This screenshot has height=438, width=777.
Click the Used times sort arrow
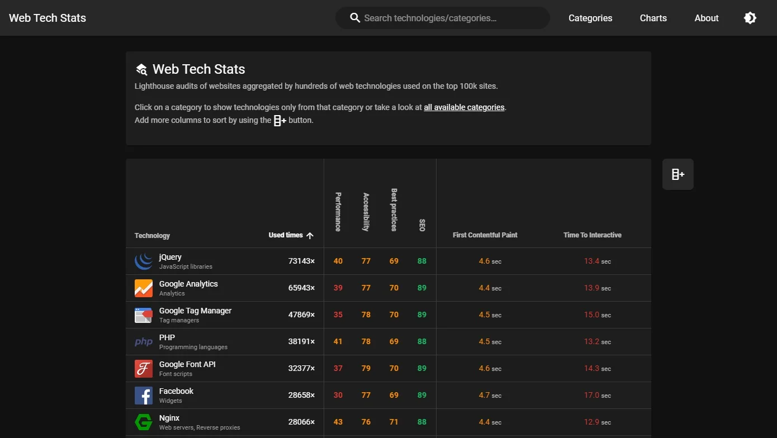[310, 235]
